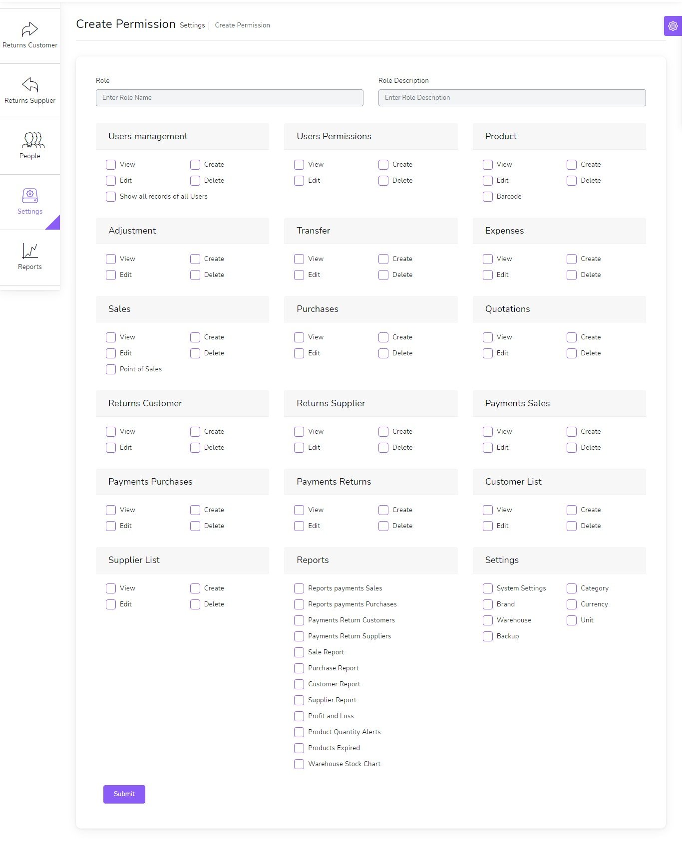Open the Reports chart icon

tap(30, 251)
